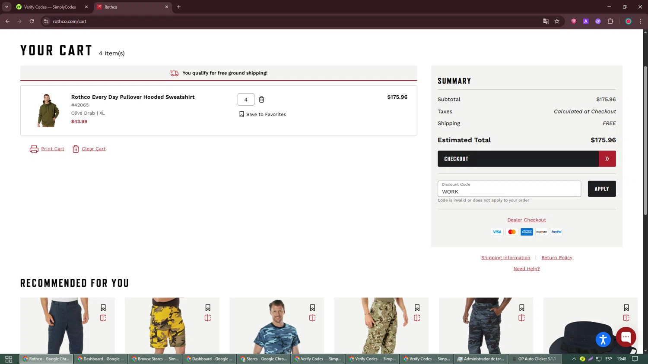Open the notification center icon
This screenshot has width=648, height=364.
coord(635,359)
